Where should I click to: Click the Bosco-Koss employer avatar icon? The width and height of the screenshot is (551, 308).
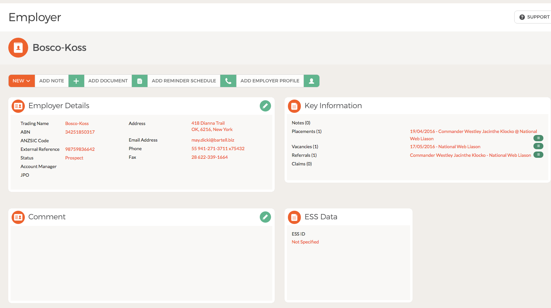18,48
